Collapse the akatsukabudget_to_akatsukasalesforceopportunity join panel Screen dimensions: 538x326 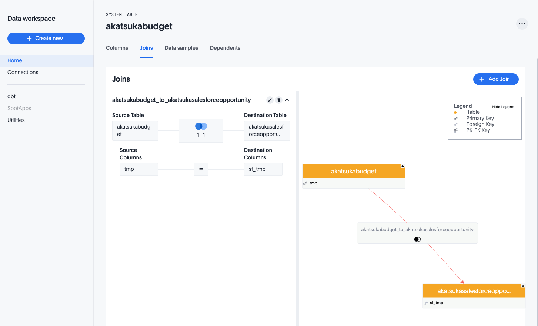[287, 100]
